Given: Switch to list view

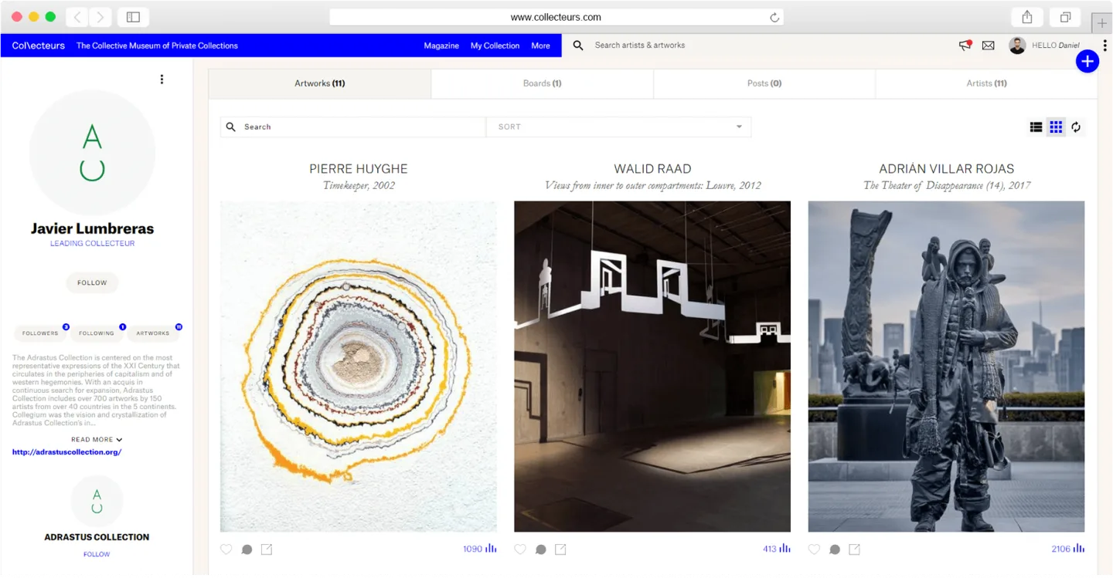Looking at the screenshot, I should click(1036, 127).
